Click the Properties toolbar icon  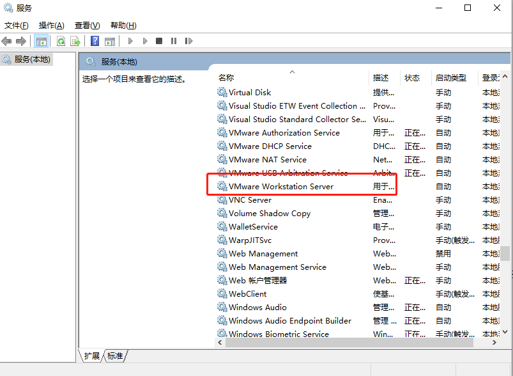tap(111, 41)
